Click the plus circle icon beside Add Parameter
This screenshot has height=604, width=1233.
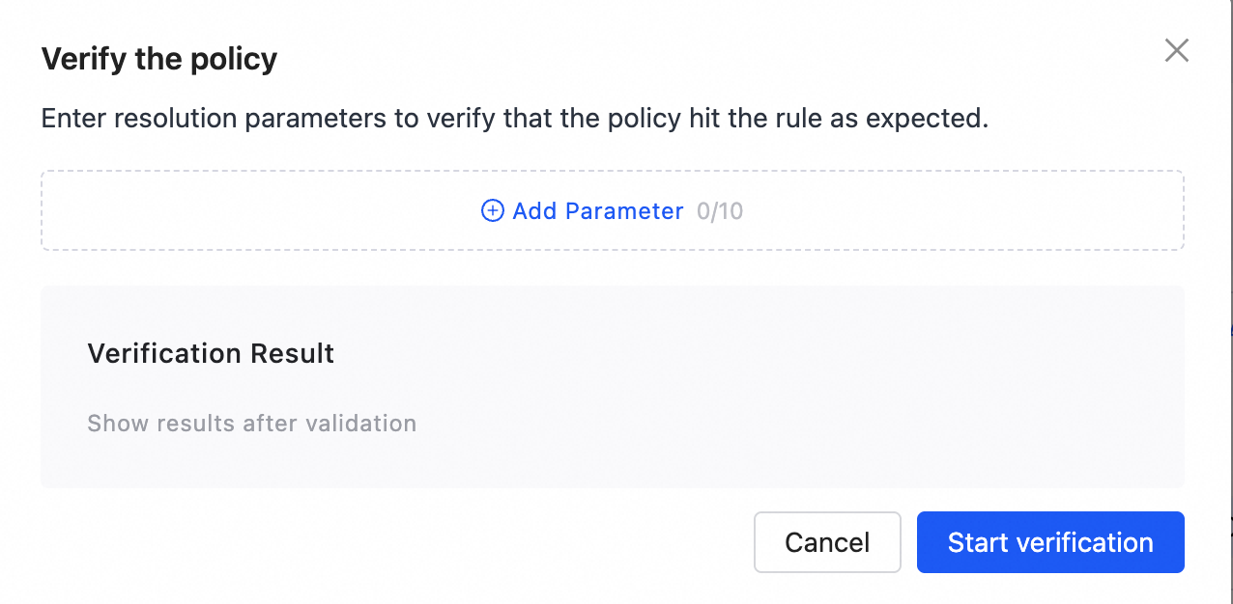coord(492,211)
